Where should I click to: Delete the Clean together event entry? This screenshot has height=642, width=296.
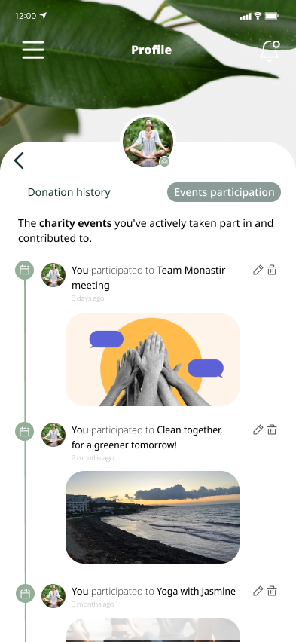[272, 430]
